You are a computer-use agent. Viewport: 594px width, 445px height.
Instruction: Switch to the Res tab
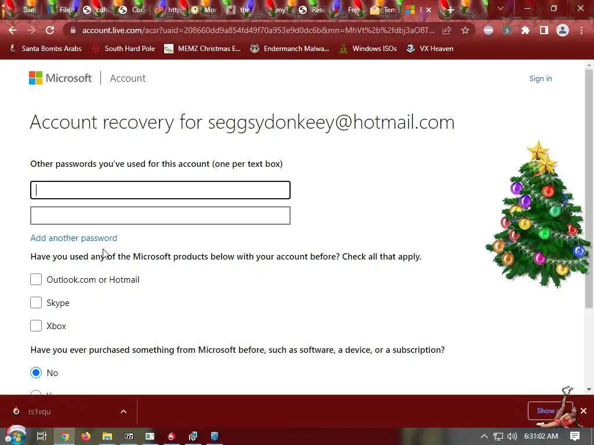click(x=312, y=10)
